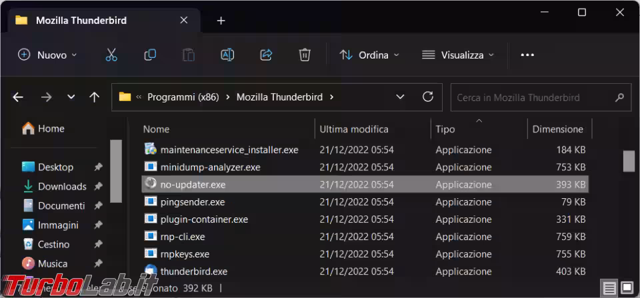Image resolution: width=640 pixels, height=298 pixels.
Task: Expand address bar history dropdown
Action: [400, 97]
